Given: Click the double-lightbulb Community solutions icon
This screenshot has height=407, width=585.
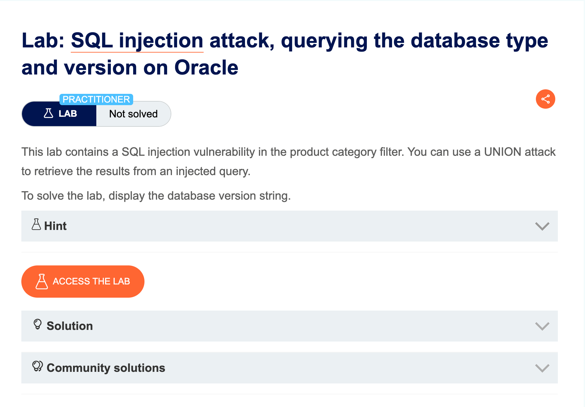Looking at the screenshot, I should [37, 366].
